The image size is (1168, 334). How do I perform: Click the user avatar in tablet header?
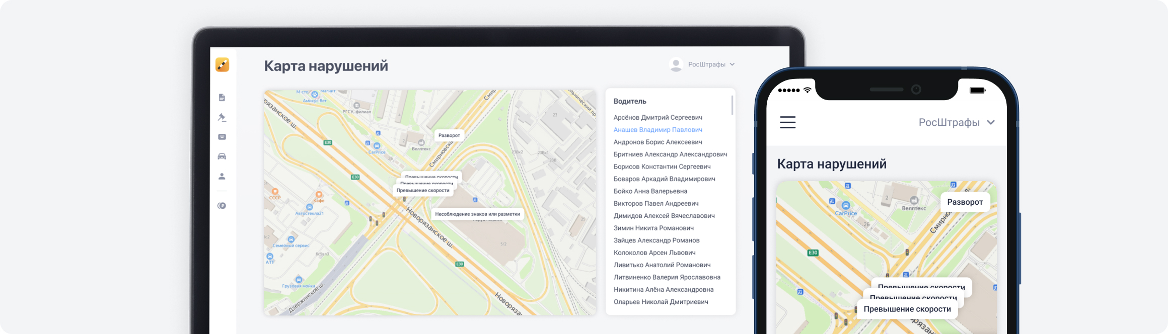coord(676,64)
